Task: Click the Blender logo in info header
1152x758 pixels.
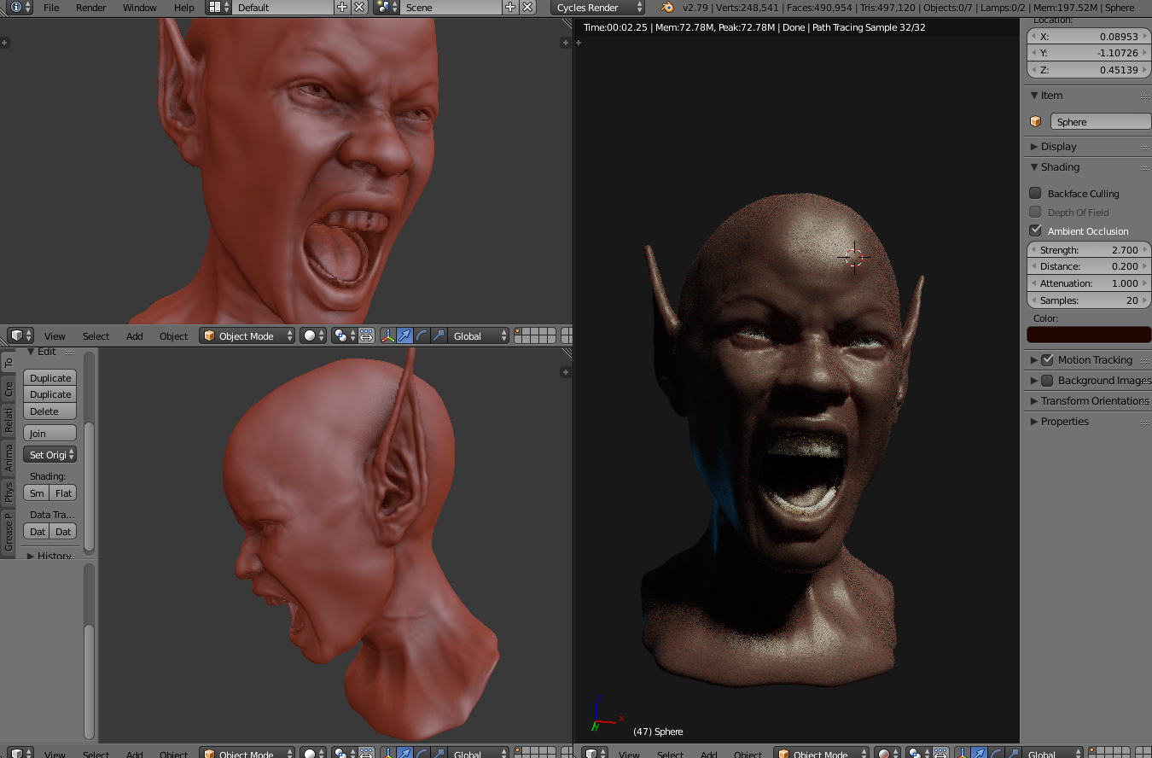Action: pos(666,7)
